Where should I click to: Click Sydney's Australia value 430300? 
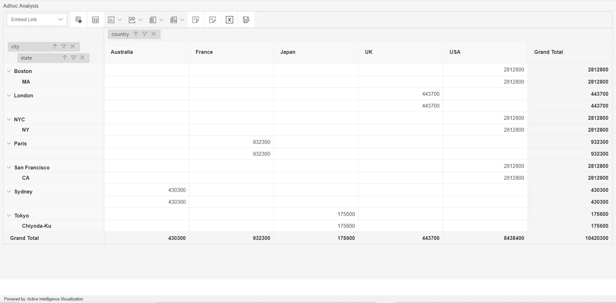pos(147,190)
